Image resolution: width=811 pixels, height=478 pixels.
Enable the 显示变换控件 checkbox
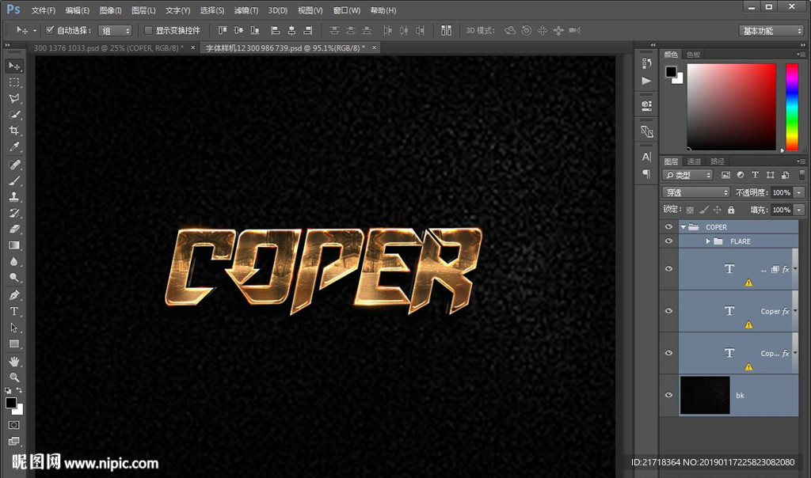click(x=148, y=31)
